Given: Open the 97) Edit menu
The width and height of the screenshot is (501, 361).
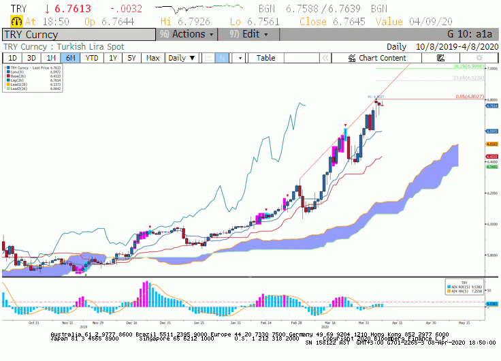Looking at the screenshot, I should point(248,34).
